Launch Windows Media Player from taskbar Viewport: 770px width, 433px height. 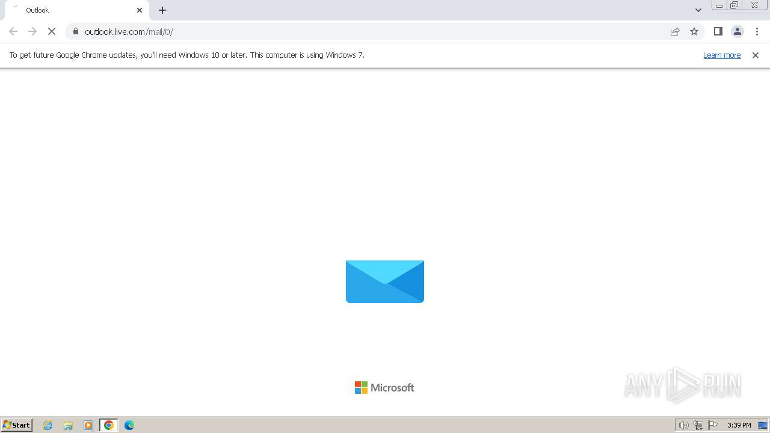pos(88,425)
